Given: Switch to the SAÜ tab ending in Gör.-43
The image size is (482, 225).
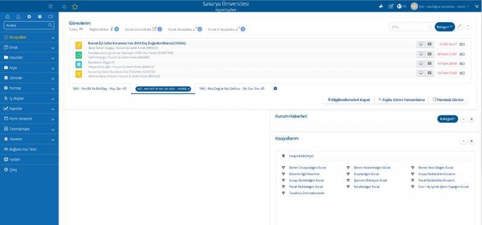Looking at the screenshot, I should tap(99, 88).
